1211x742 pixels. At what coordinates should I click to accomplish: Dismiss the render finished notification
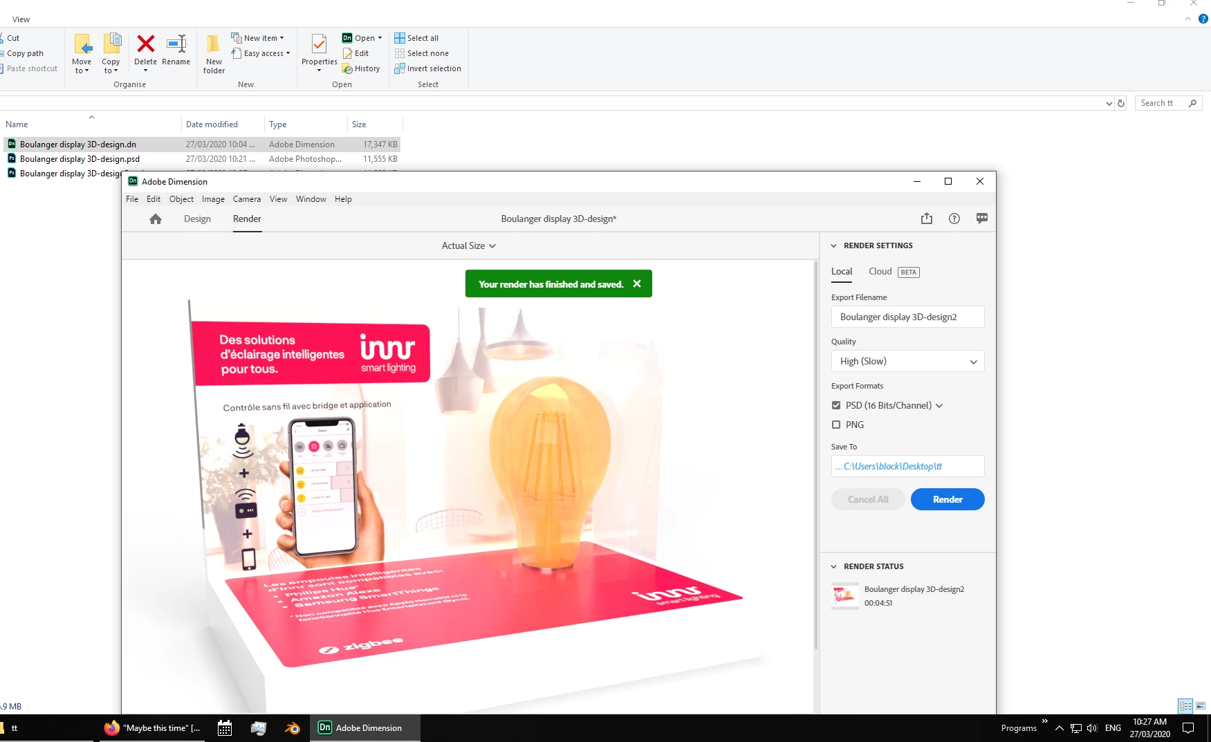(x=637, y=284)
